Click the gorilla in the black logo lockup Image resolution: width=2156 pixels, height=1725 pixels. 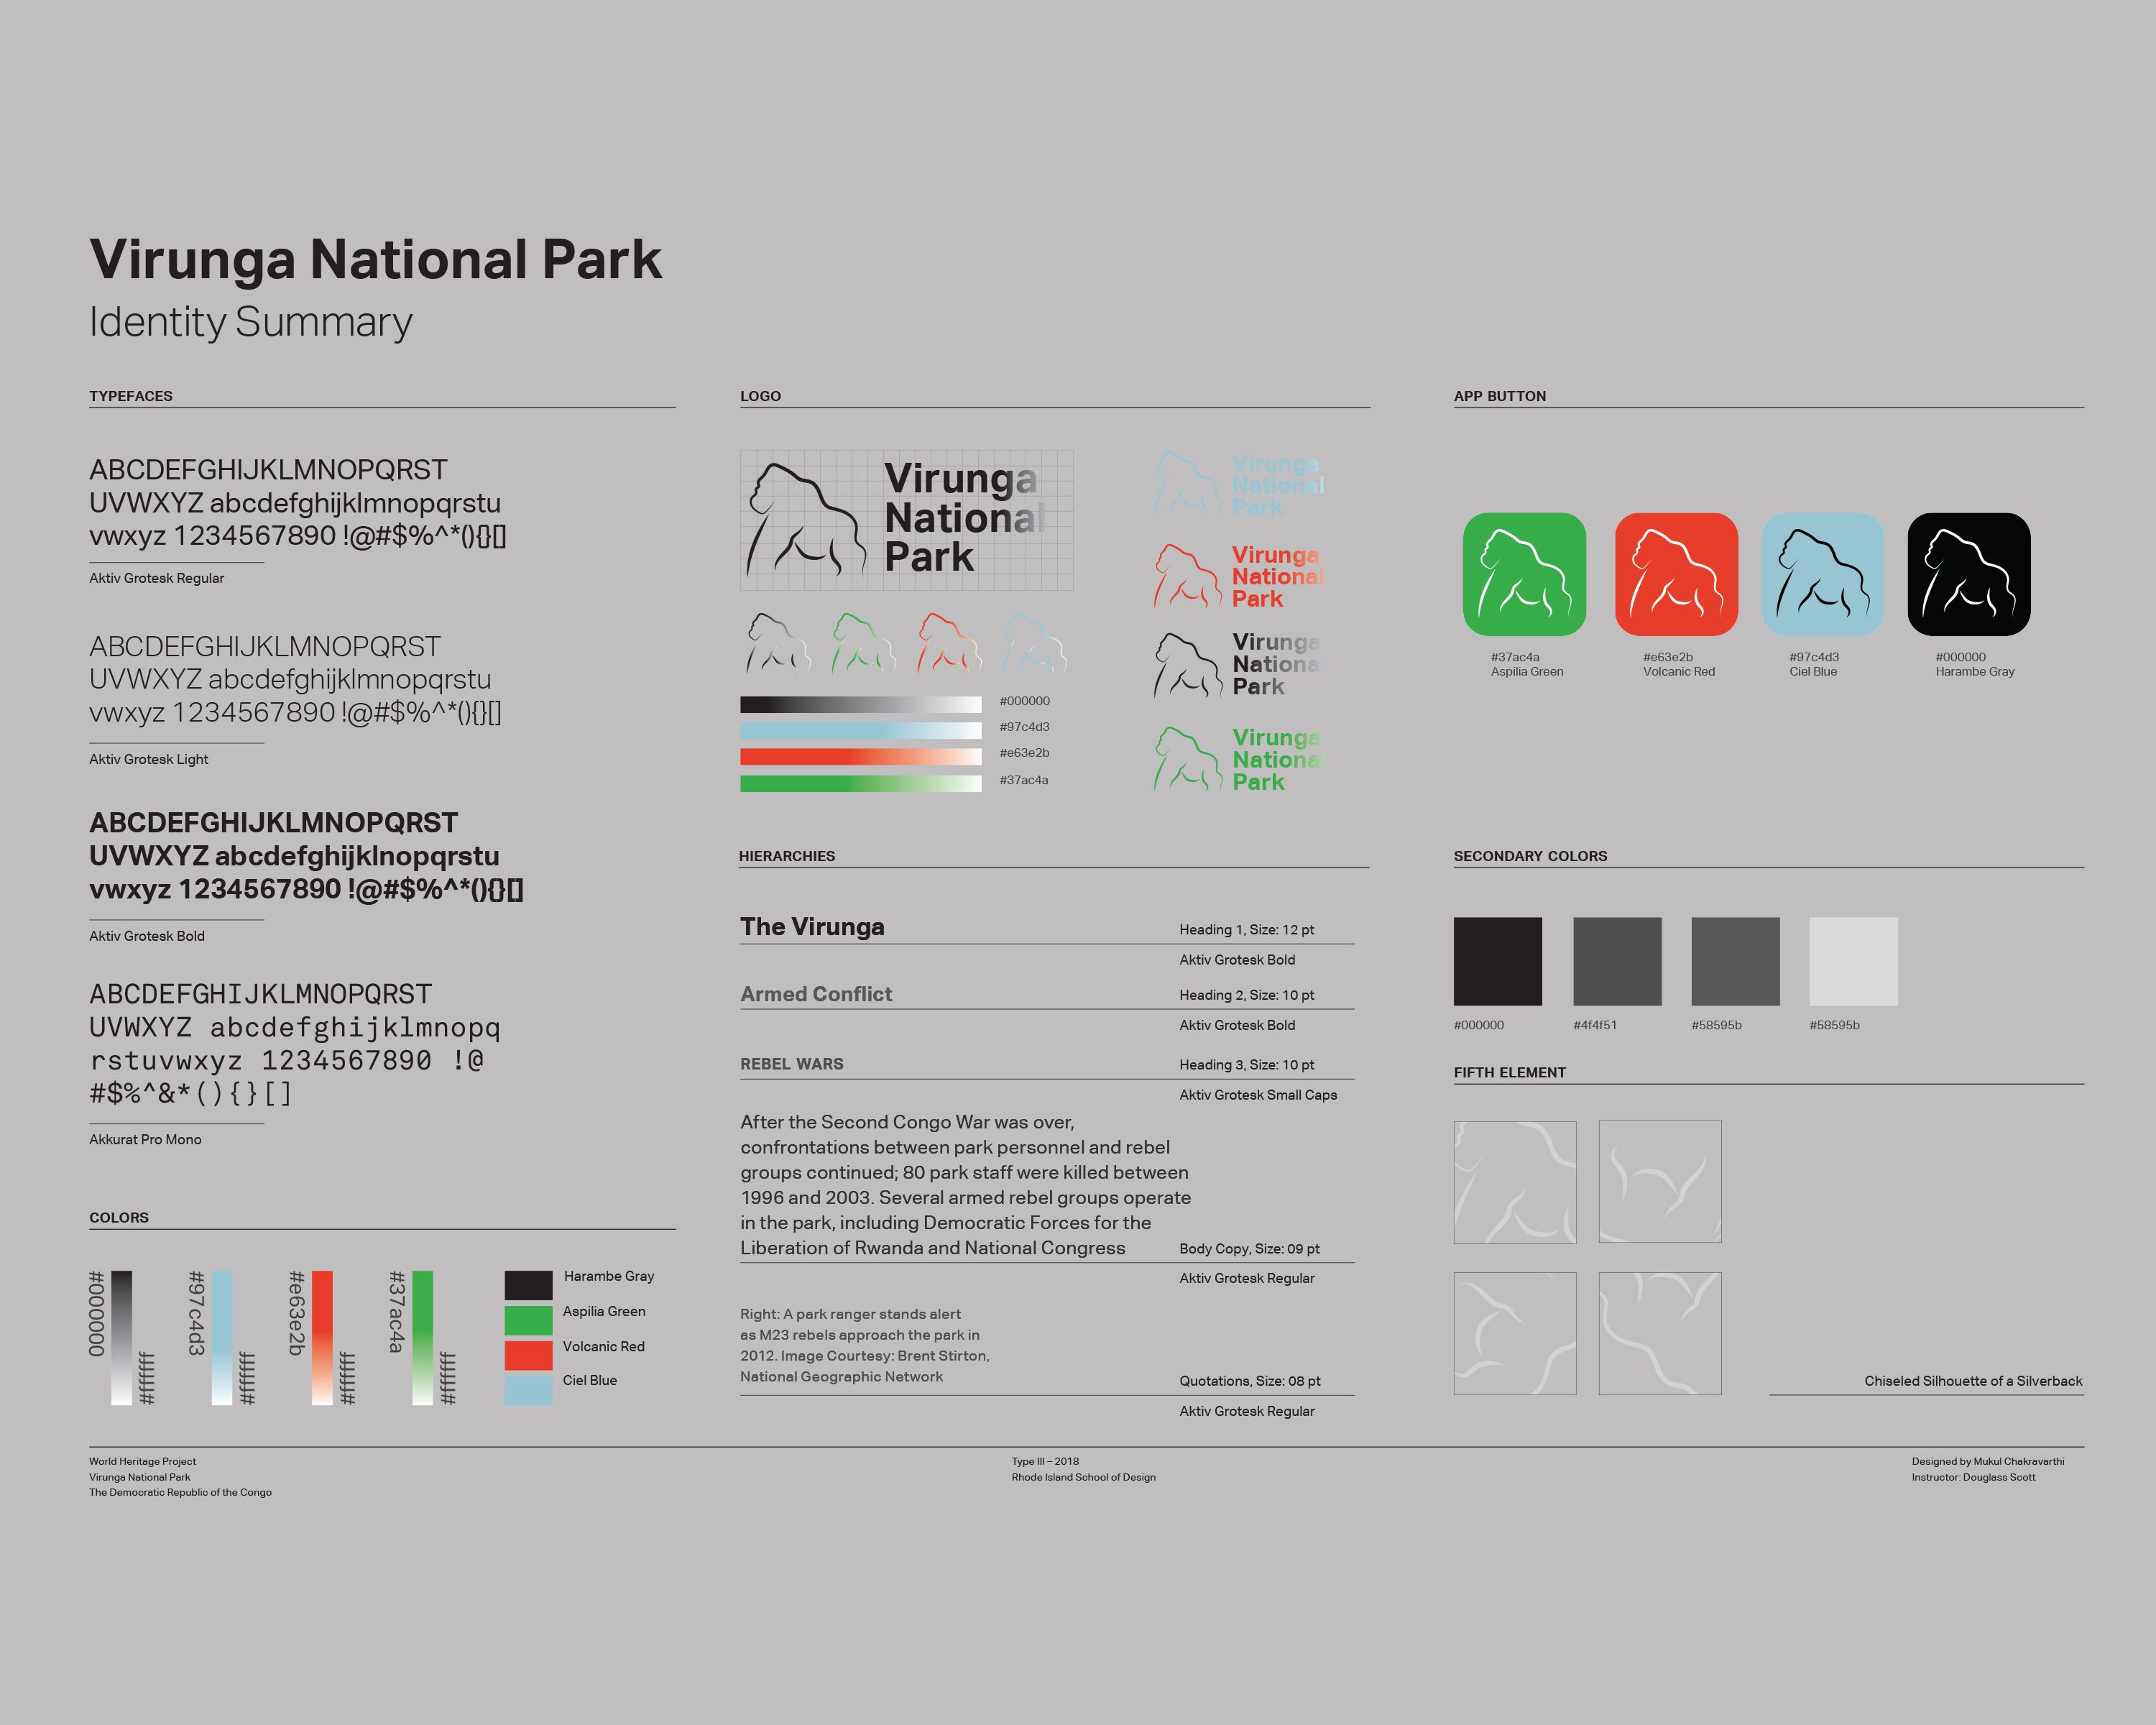[1187, 665]
